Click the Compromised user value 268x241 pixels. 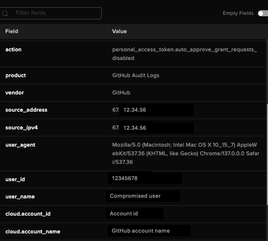coord(135,196)
